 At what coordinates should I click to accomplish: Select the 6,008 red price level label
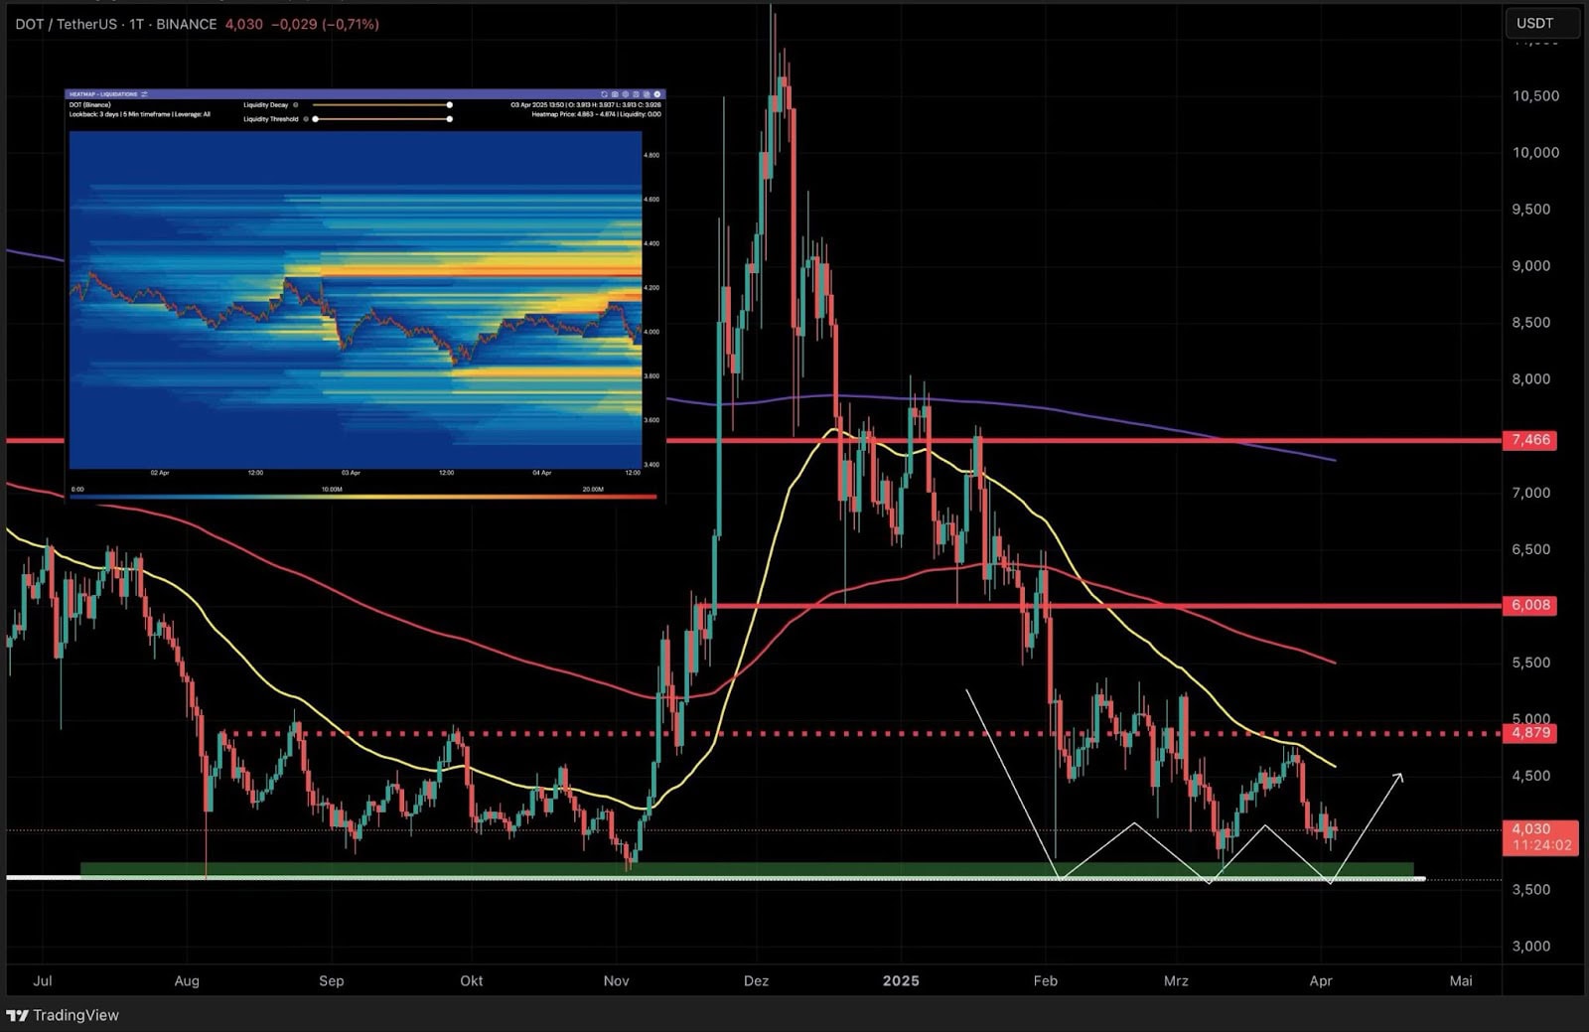1529,605
